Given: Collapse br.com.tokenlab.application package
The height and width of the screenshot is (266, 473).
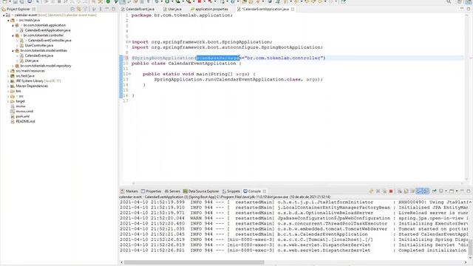Looking at the screenshot, I should [13, 25].
